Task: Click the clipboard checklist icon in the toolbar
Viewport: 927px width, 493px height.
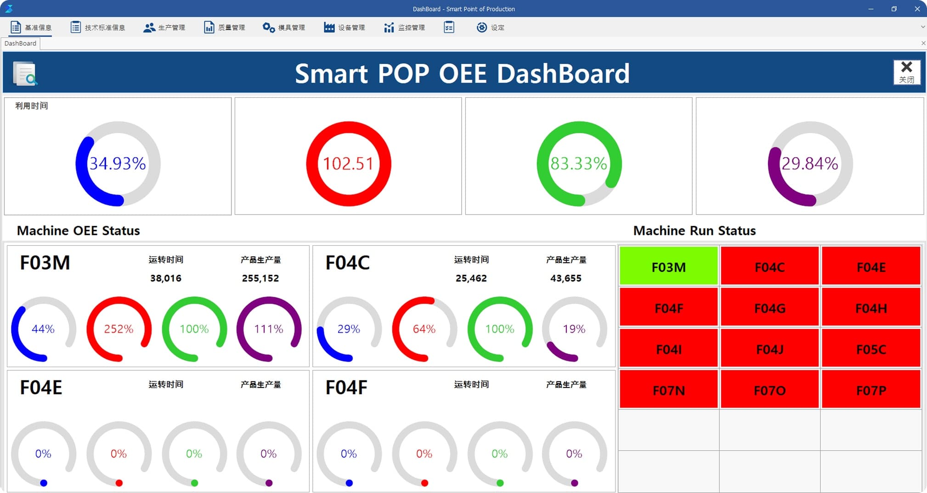Action: click(449, 27)
